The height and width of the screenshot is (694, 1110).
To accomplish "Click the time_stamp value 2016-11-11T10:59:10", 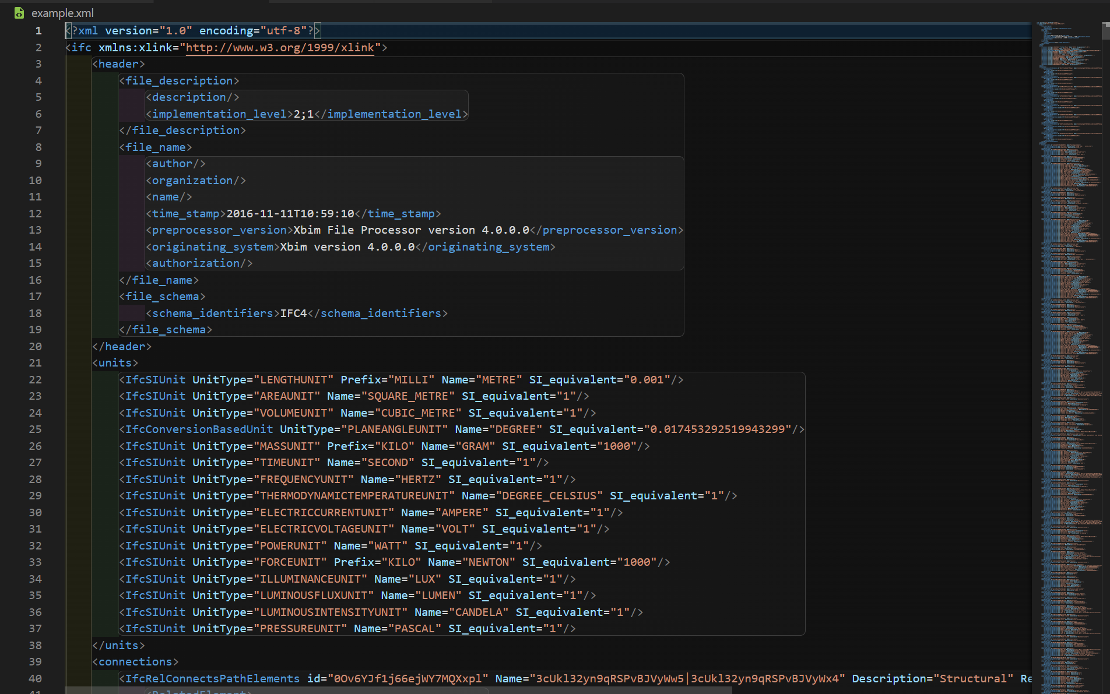I will 290,213.
